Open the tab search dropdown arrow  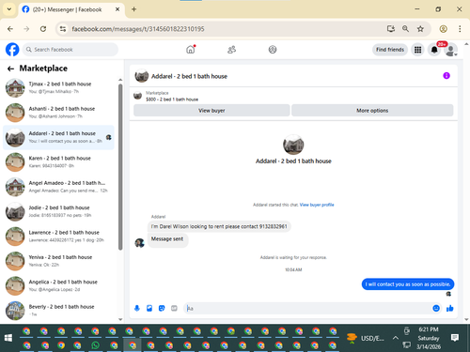[x=9, y=9]
